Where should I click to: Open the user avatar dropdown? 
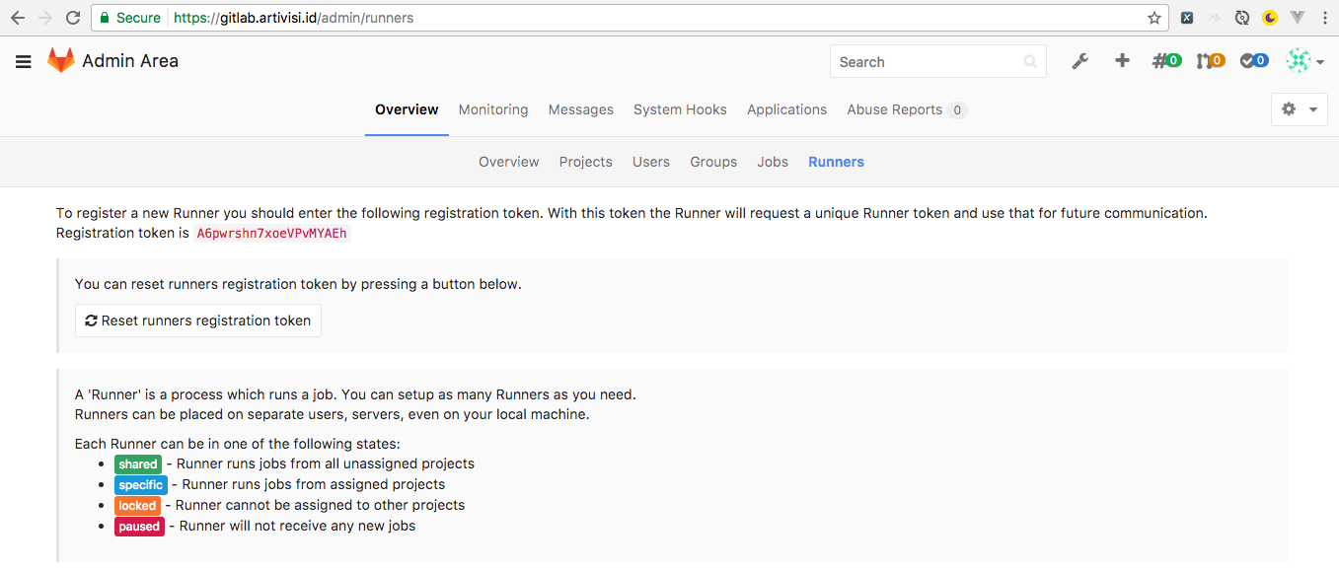point(1304,61)
